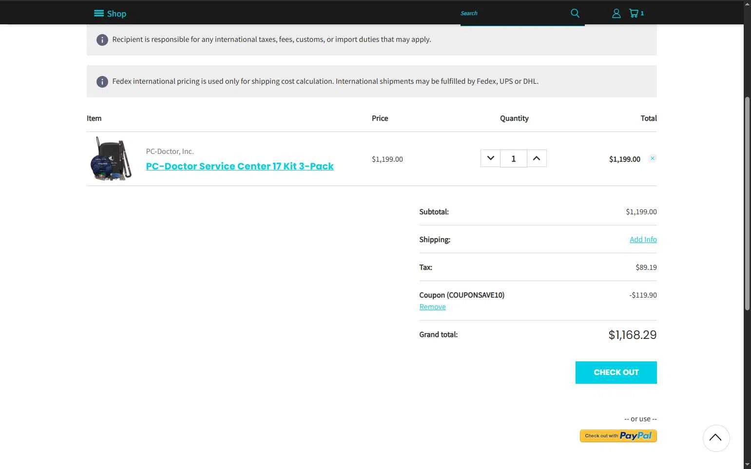Click the scroll-to-top arrow button
Image resolution: width=751 pixels, height=469 pixels.
pos(716,438)
